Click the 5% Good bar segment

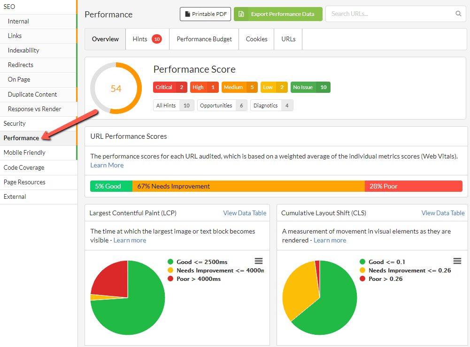(x=111, y=186)
